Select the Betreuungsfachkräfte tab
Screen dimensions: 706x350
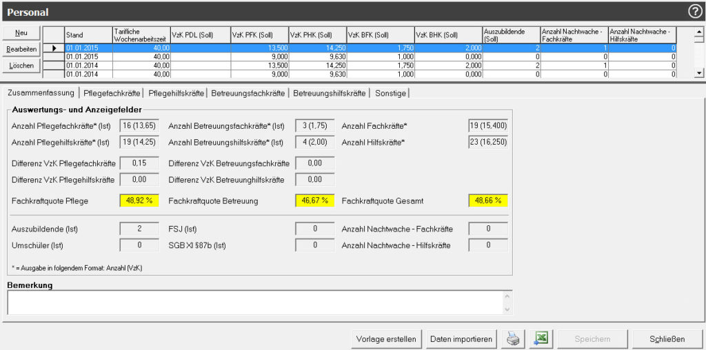[248, 93]
